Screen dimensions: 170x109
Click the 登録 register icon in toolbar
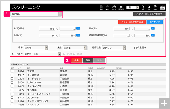point(101,7)
